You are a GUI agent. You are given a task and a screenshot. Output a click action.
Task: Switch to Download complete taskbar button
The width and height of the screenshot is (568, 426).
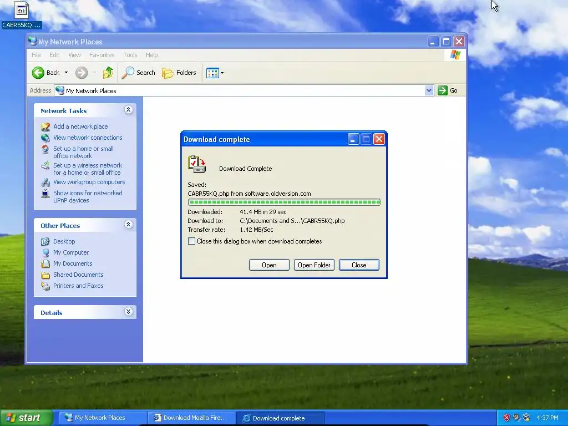[280, 418]
